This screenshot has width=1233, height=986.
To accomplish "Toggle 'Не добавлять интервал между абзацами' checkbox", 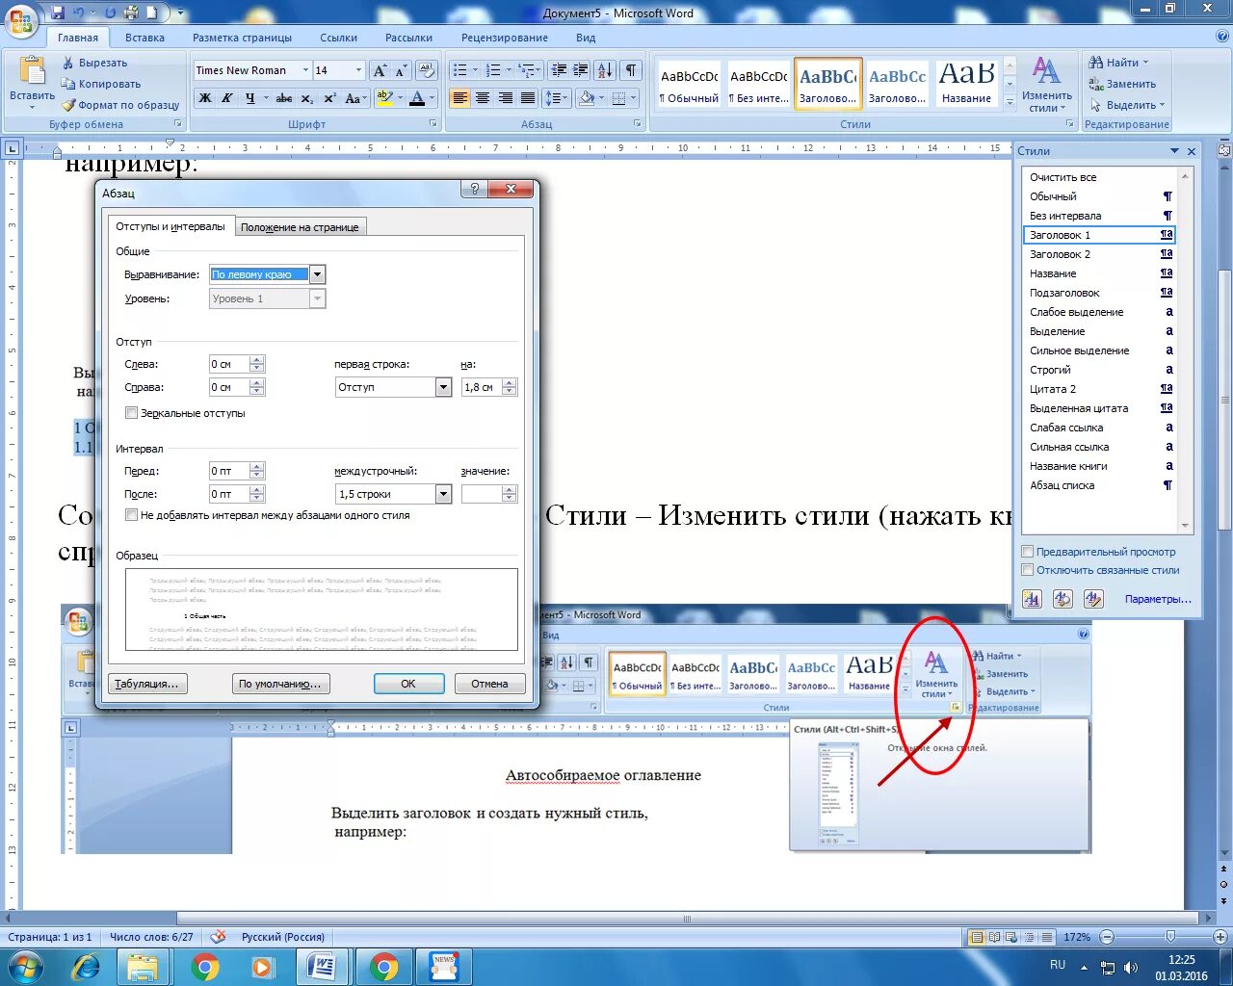I will pyautogui.click(x=132, y=515).
